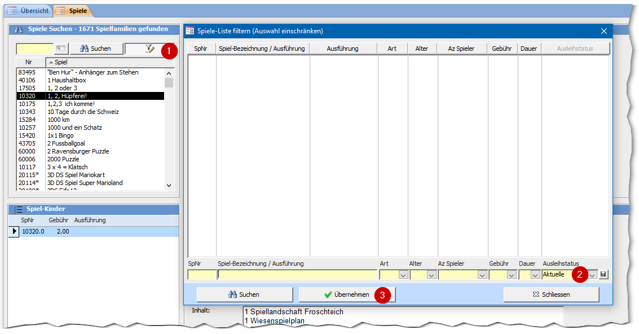
Task: Select game 1000 und ein Schatz
Action: coord(74,128)
